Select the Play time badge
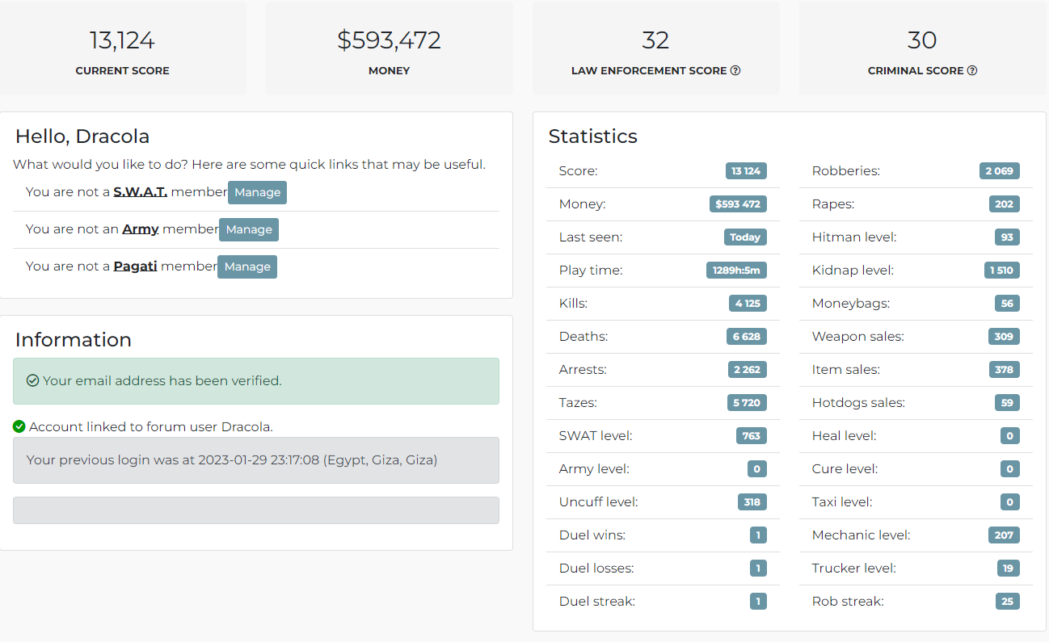The image size is (1049, 642). tap(736, 271)
